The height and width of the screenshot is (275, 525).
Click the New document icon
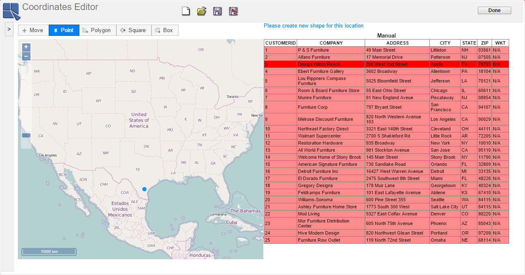[x=186, y=11]
